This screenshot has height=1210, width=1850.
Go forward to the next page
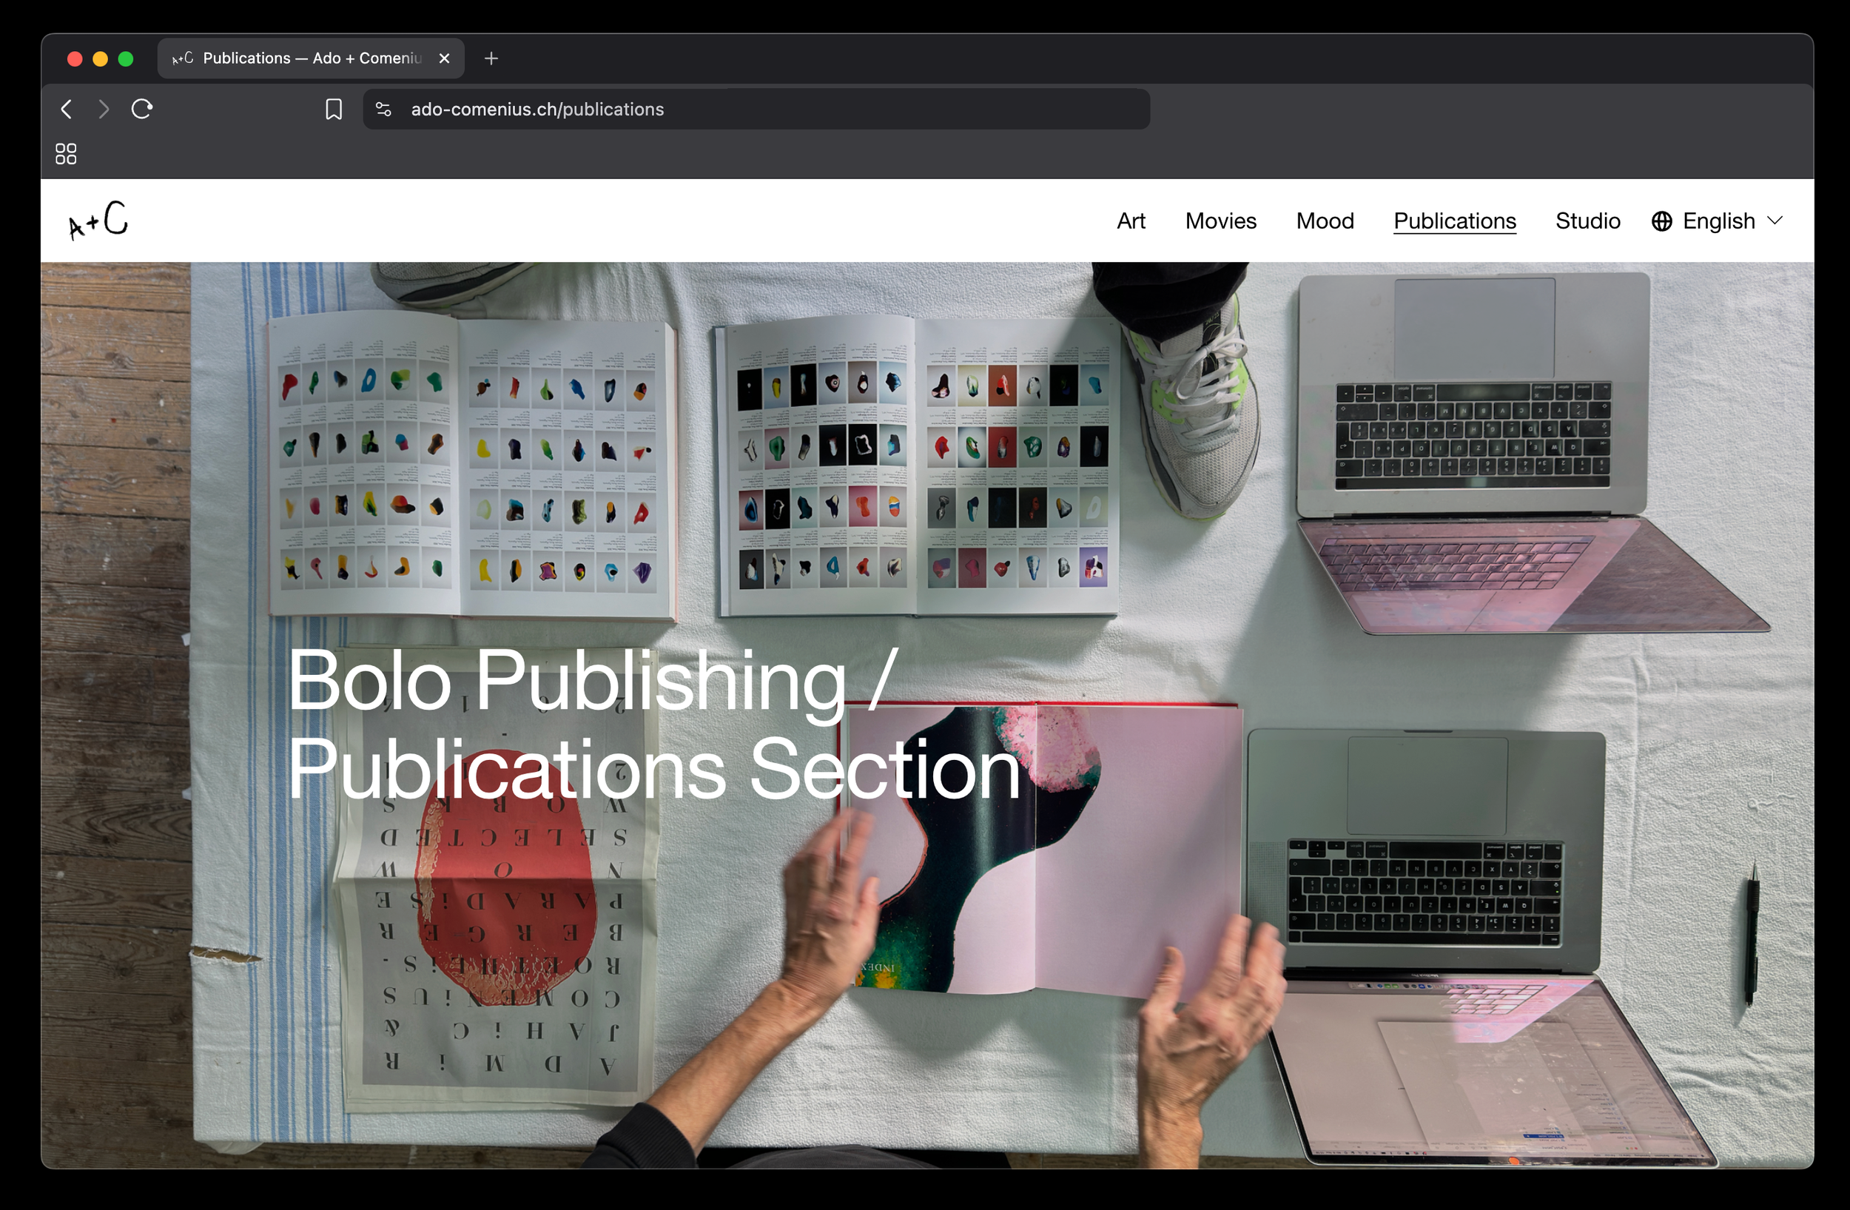[104, 109]
